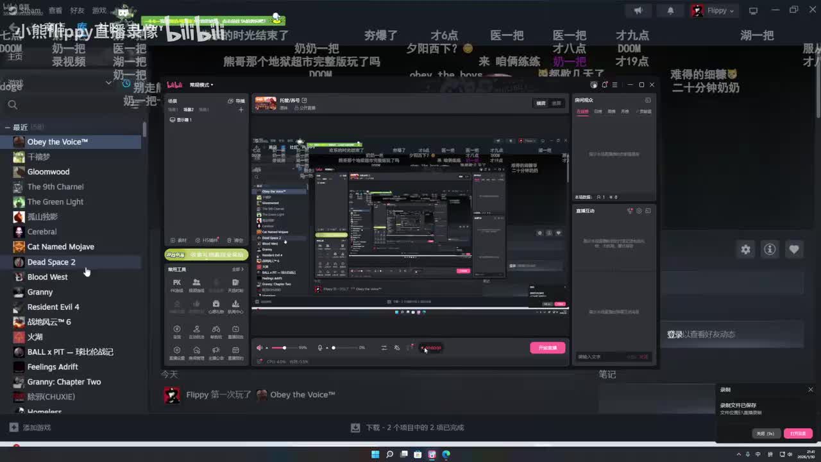The height and width of the screenshot is (462, 821).
Task: Select Dead Space 2 in library
Action: click(x=71, y=262)
